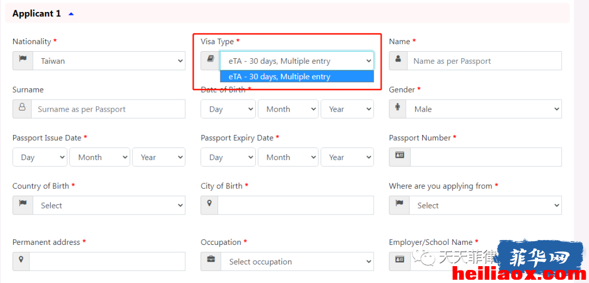Open Date of Birth Day dropdown
Viewport: 589px width, 283px height.
[228, 109]
